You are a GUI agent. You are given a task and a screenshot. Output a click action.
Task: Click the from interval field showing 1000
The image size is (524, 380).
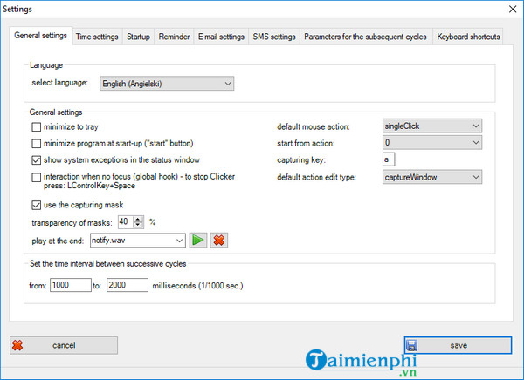click(71, 285)
